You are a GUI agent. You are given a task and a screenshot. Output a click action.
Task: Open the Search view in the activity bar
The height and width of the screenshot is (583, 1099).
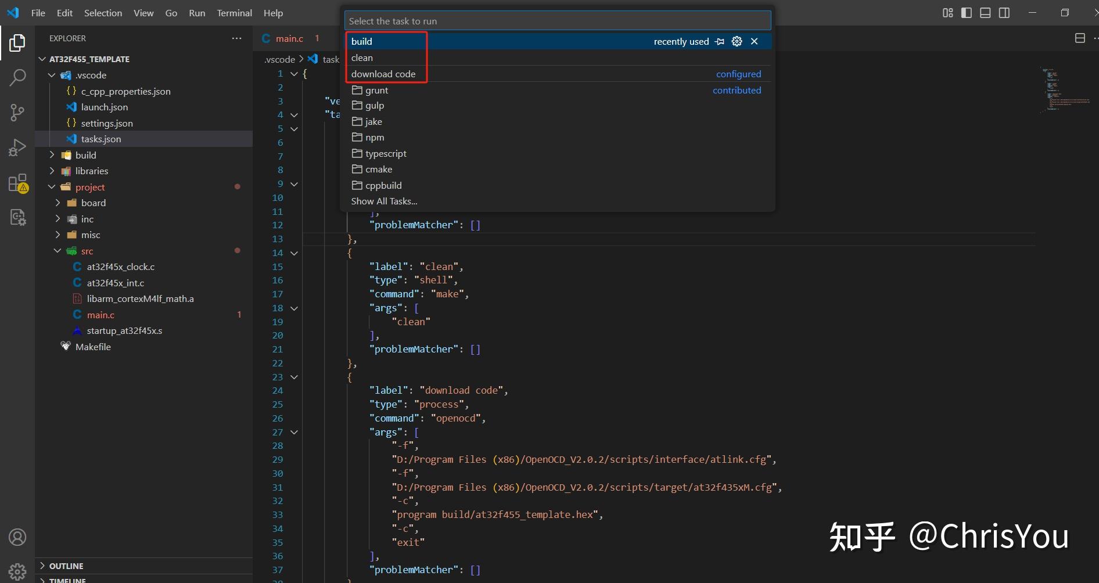point(17,77)
